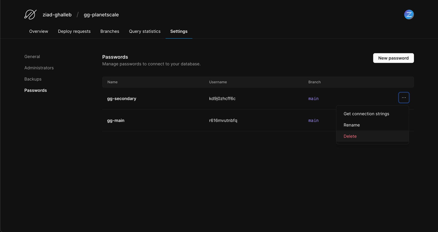
Task: Switch to the Overview tab
Action: [x=39, y=31]
